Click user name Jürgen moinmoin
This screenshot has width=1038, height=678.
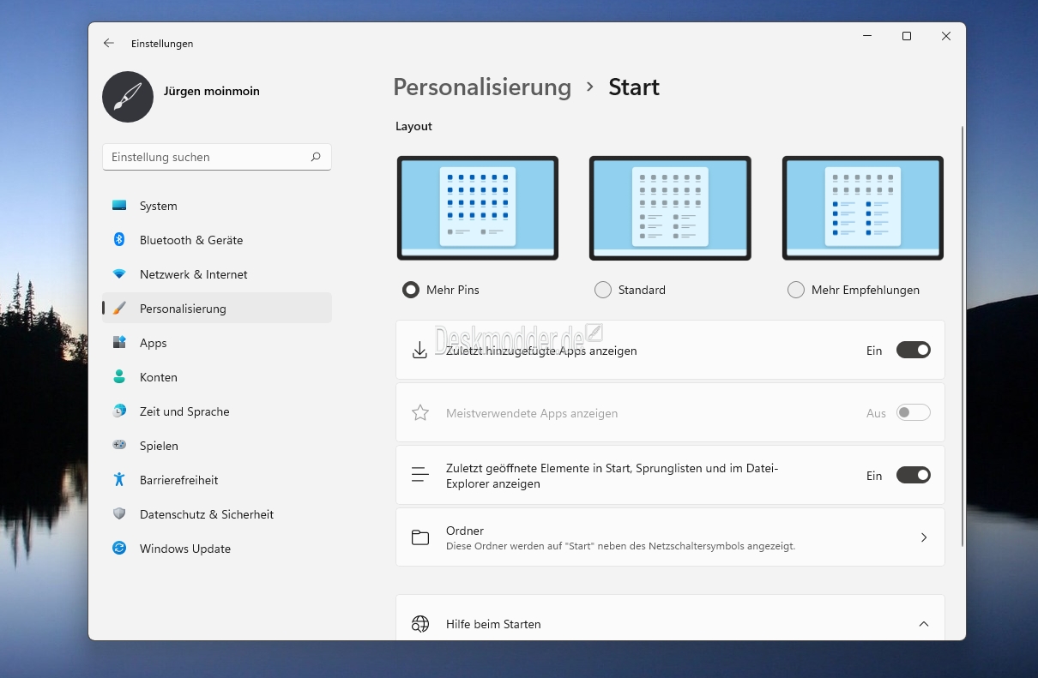212,91
